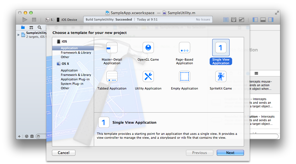
Task: Click the Next button
Action: pos(230,153)
